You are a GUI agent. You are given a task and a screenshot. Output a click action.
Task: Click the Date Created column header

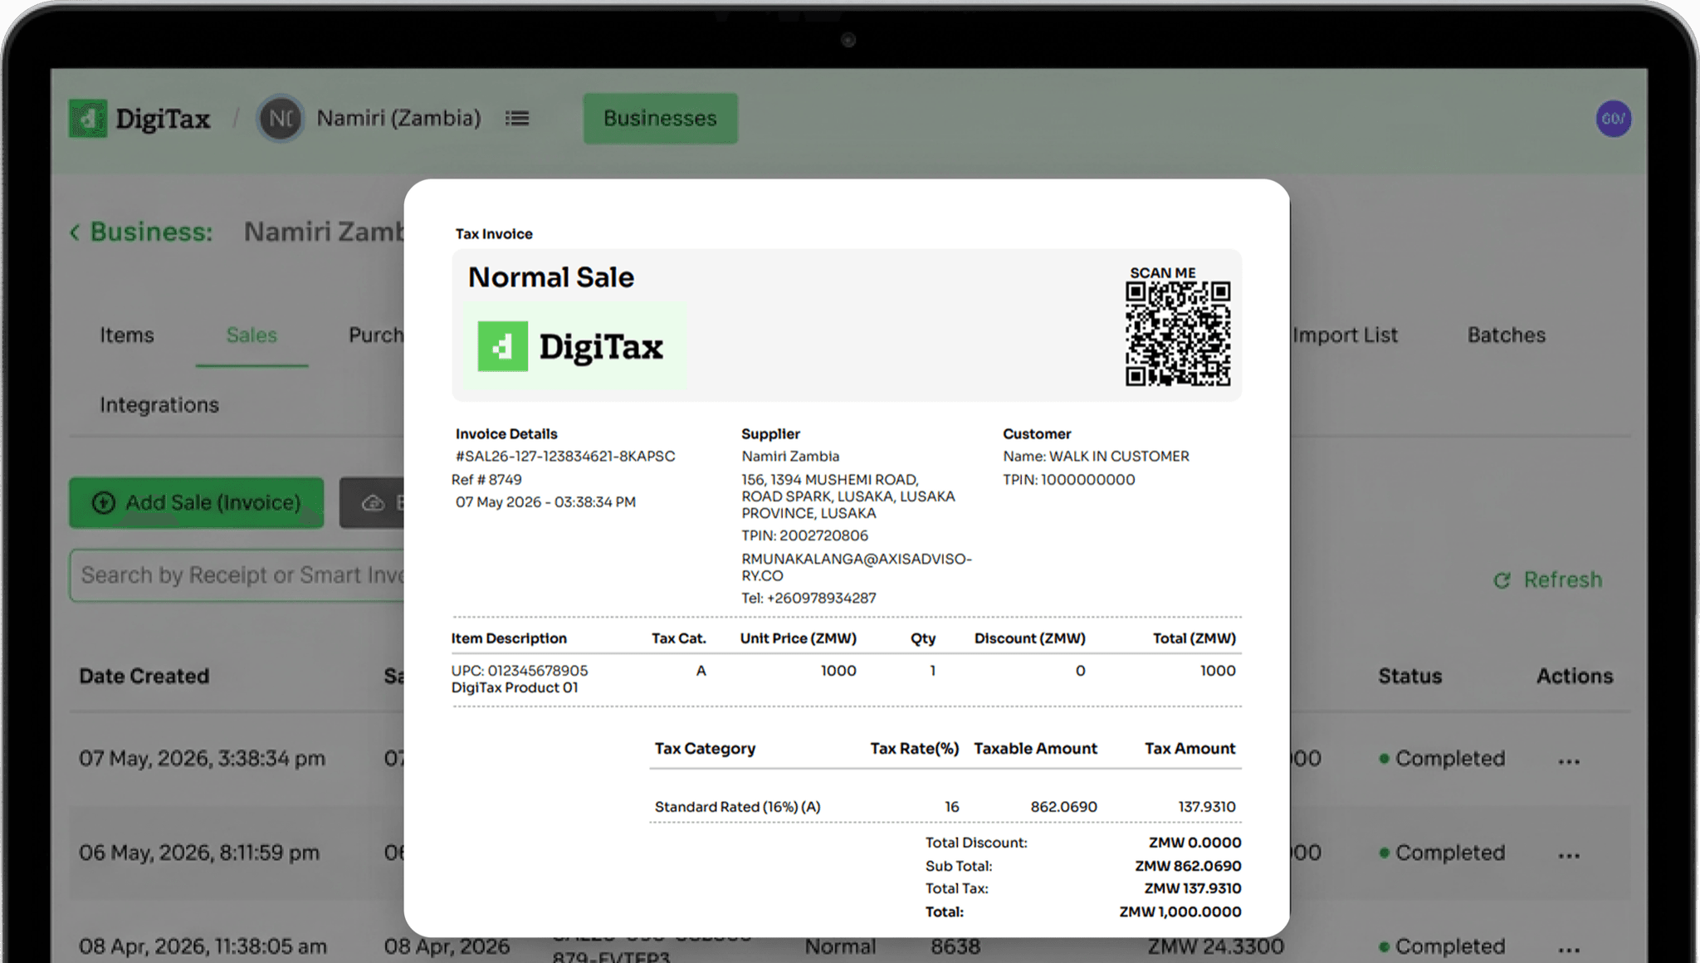point(144,677)
